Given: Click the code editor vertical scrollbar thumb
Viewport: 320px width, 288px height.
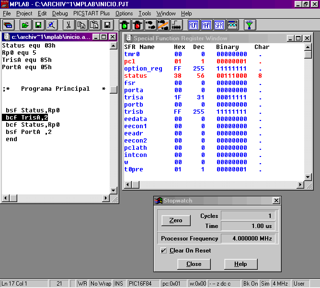Looking at the screenshot, I should pyautogui.click(x=114, y=90).
